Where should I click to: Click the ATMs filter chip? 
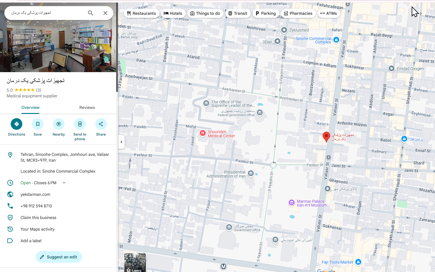tap(328, 13)
